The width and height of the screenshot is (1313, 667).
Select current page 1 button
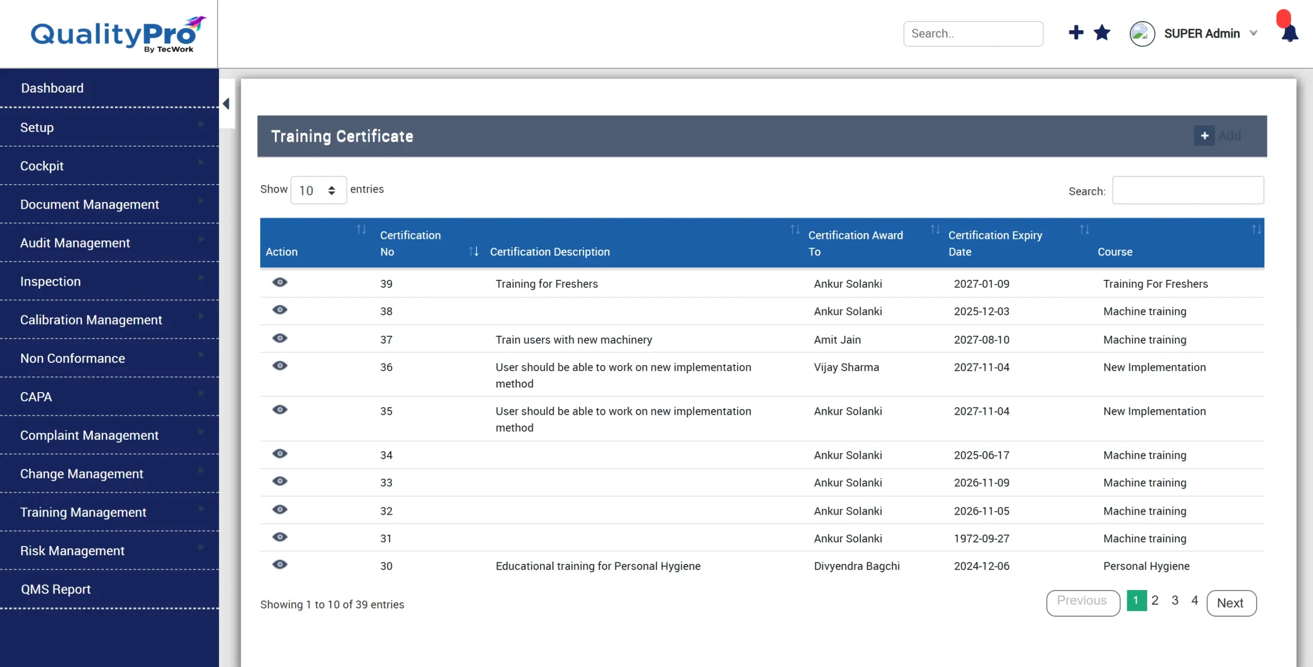coord(1137,600)
